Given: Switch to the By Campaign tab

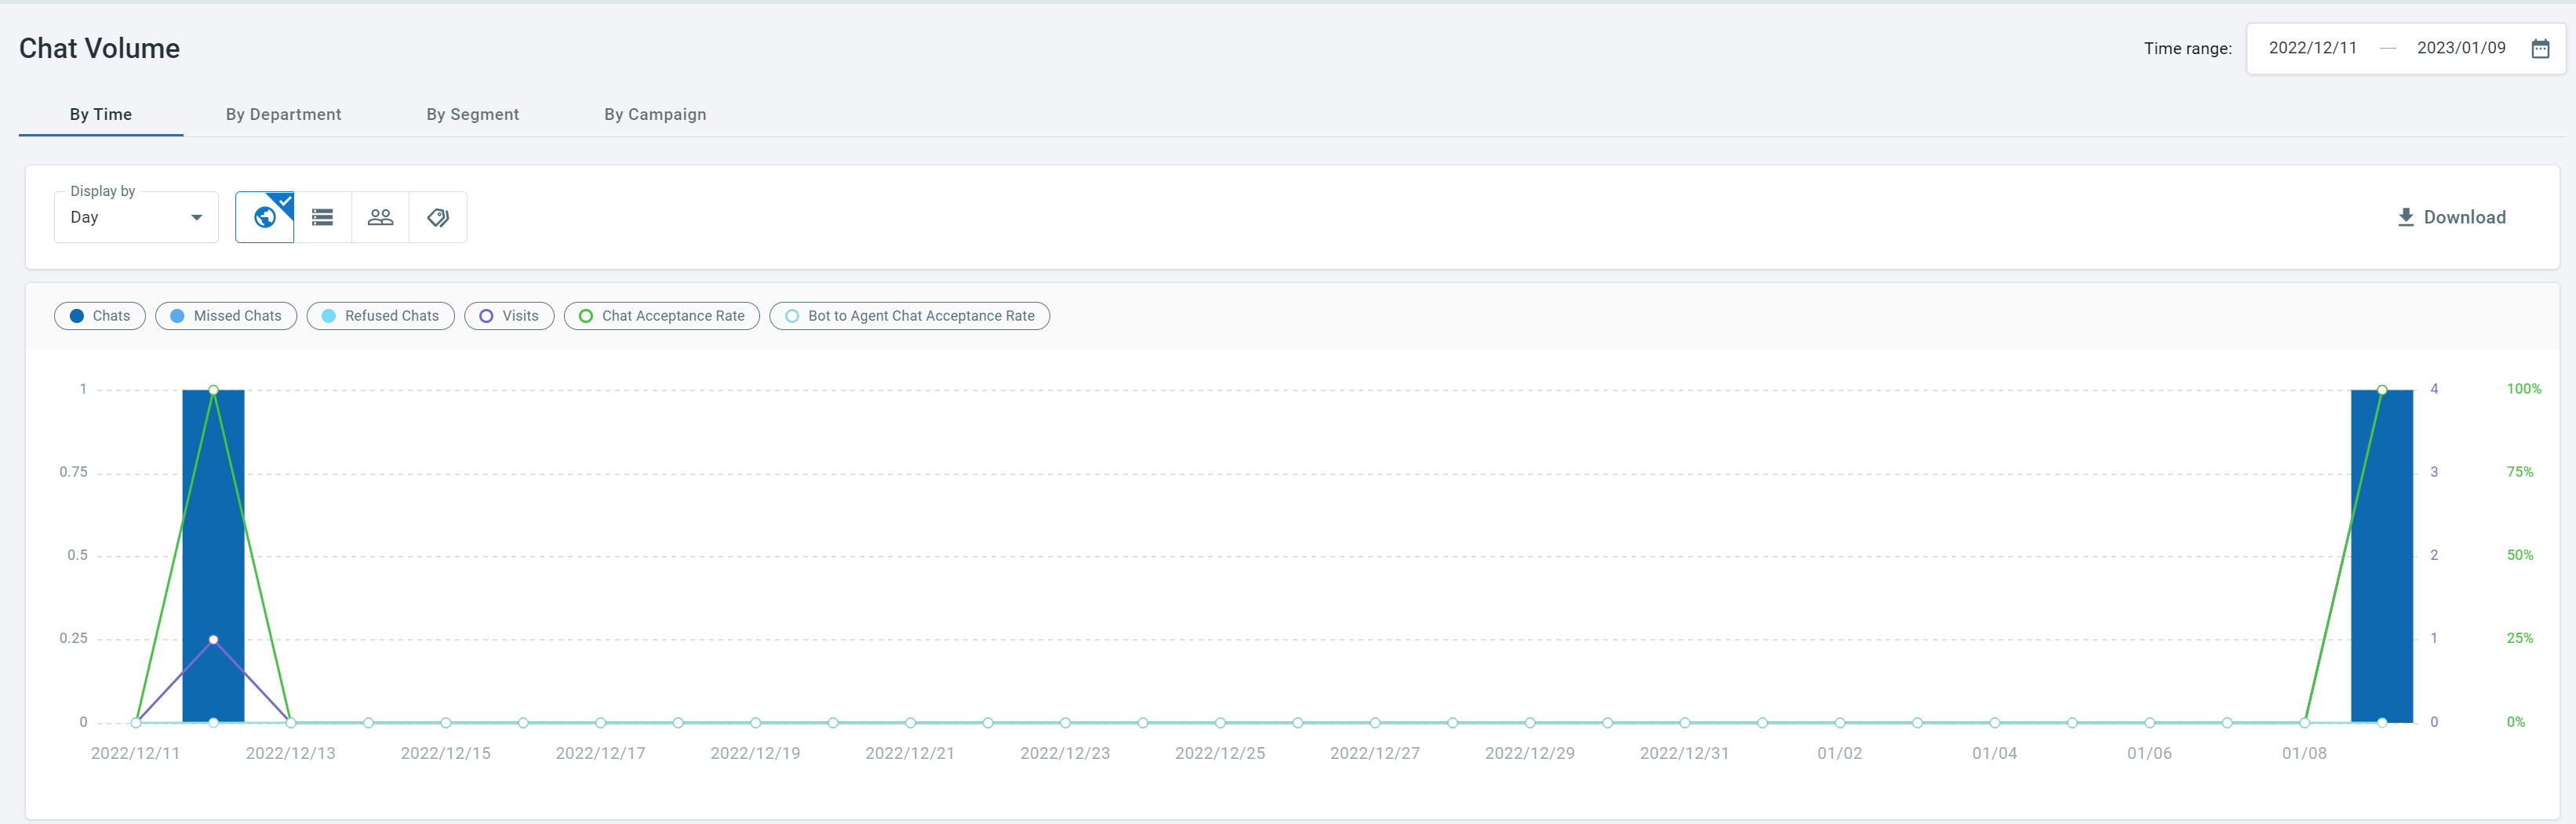Looking at the screenshot, I should tap(655, 114).
